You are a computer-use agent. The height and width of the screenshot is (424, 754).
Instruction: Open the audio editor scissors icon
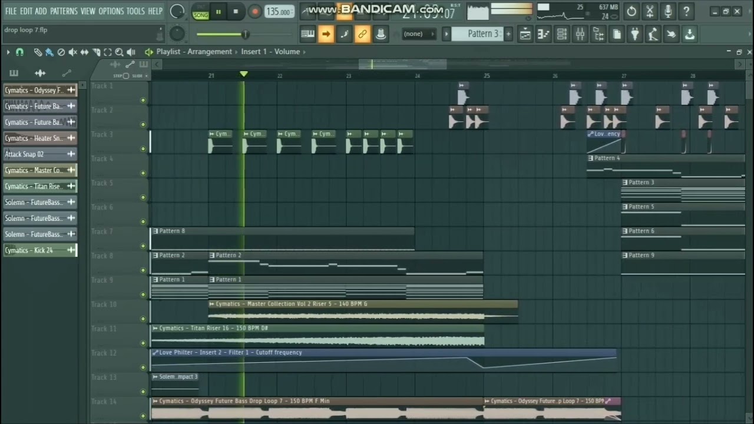tap(650, 11)
